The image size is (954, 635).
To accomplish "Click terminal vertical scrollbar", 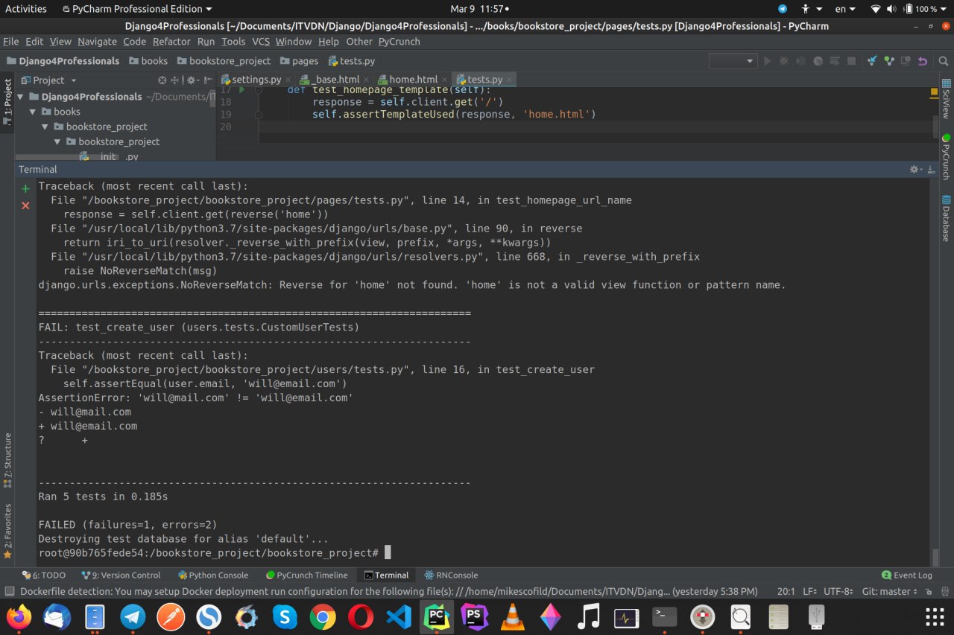I will [x=935, y=557].
